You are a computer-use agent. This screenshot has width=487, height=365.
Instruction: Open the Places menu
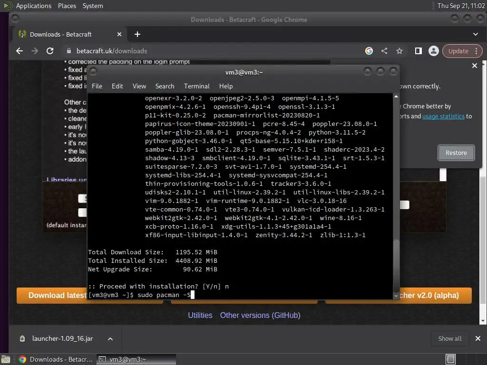pos(67,6)
